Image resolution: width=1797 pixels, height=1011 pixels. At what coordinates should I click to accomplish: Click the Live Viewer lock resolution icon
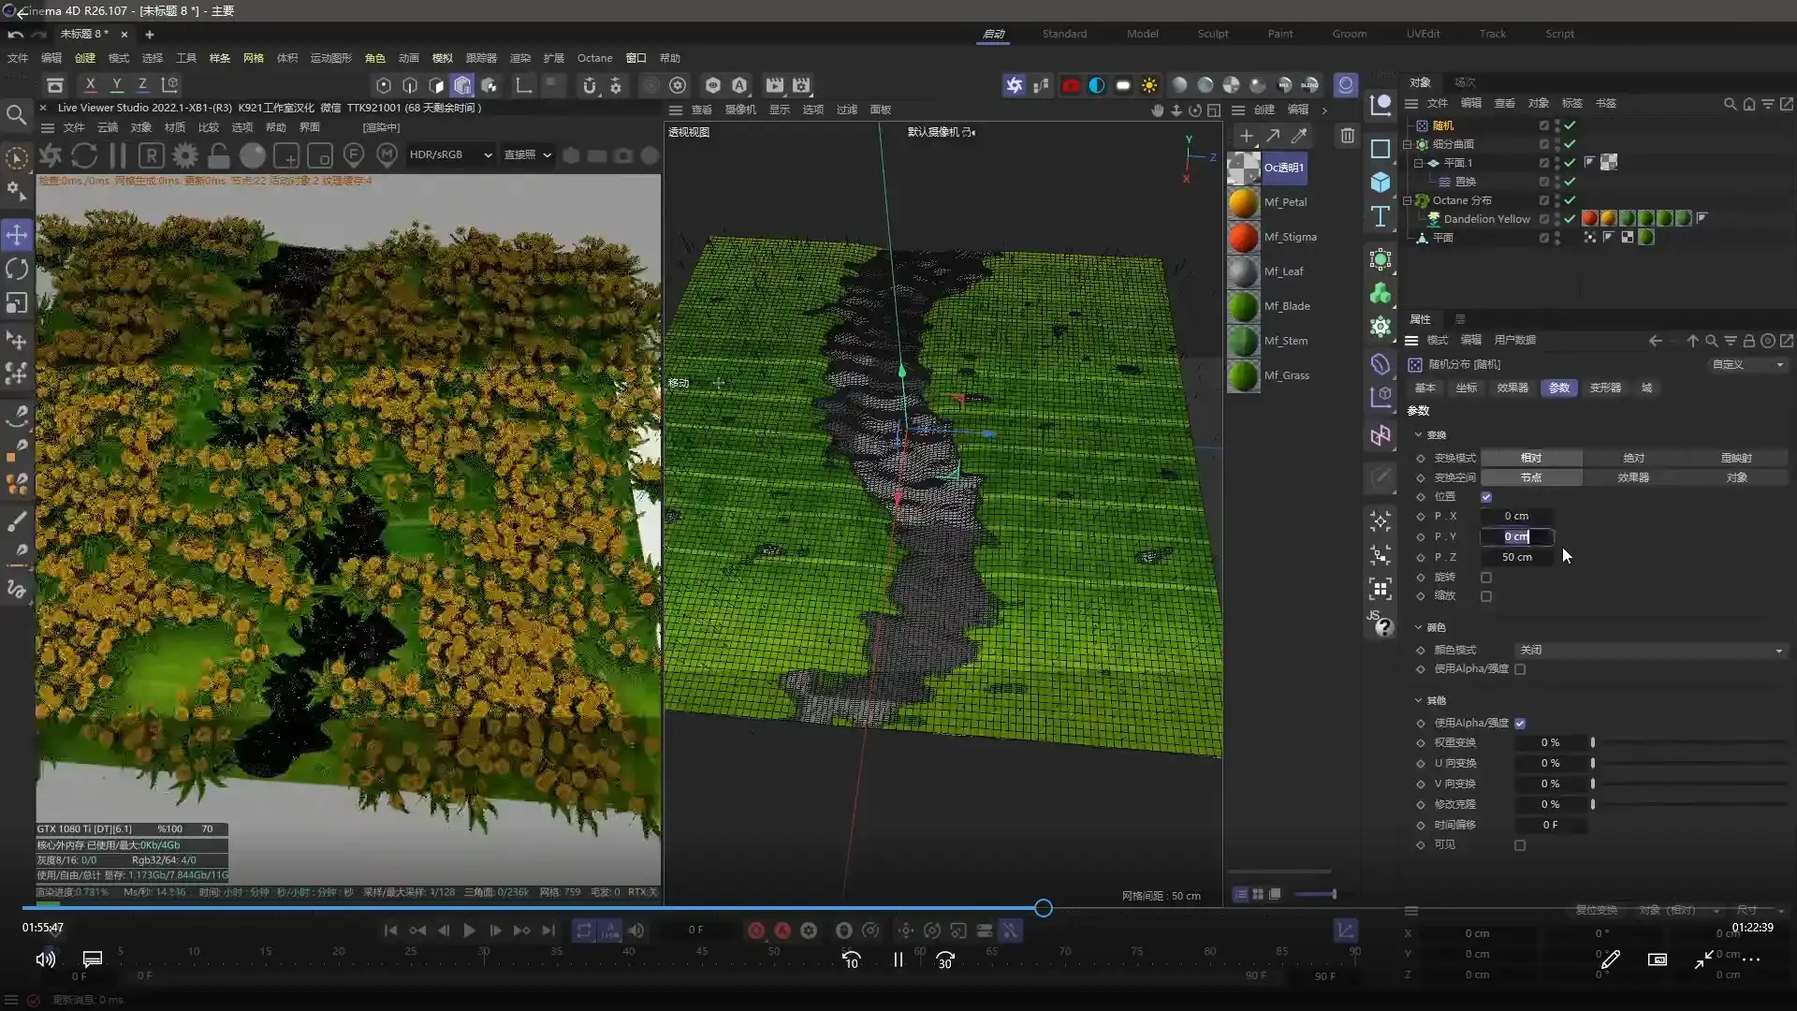pyautogui.click(x=218, y=155)
